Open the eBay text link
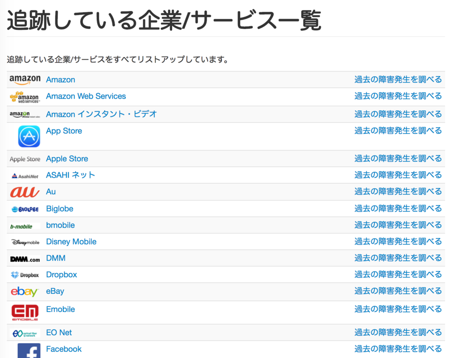Viewport: 457px width, 358px height. (x=55, y=291)
